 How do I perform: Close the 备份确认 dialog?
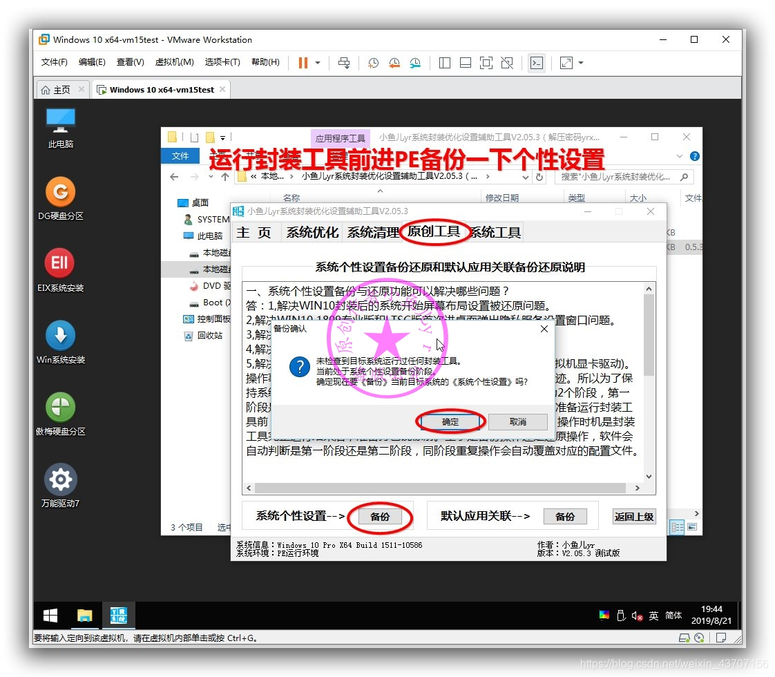pos(544,329)
